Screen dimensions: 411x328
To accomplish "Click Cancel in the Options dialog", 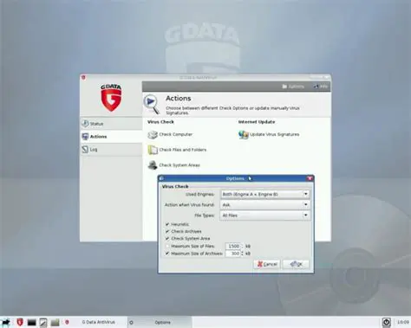I will (x=267, y=264).
